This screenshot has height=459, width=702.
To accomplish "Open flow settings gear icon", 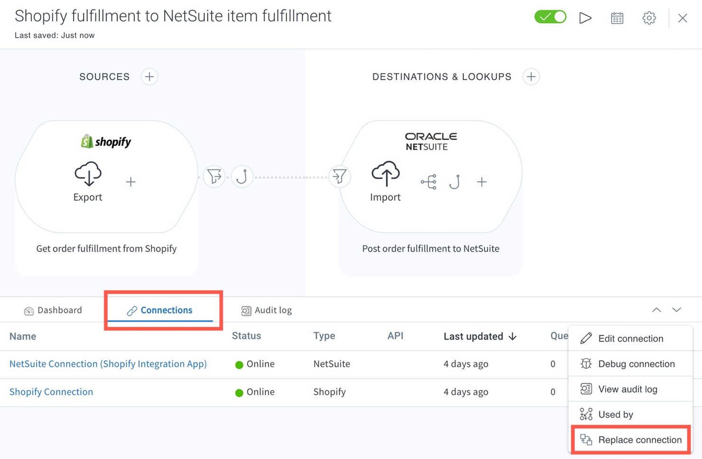I will 649,18.
